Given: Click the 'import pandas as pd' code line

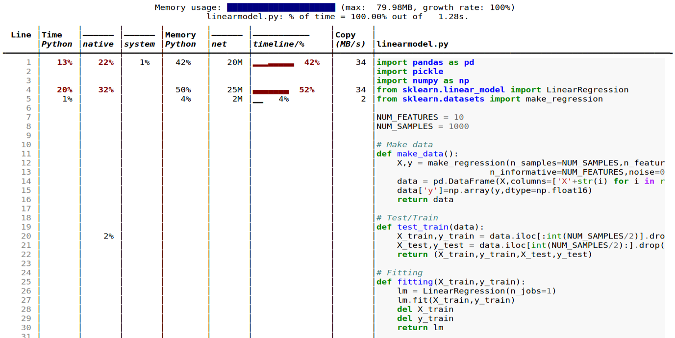Looking at the screenshot, I should click(x=425, y=62).
